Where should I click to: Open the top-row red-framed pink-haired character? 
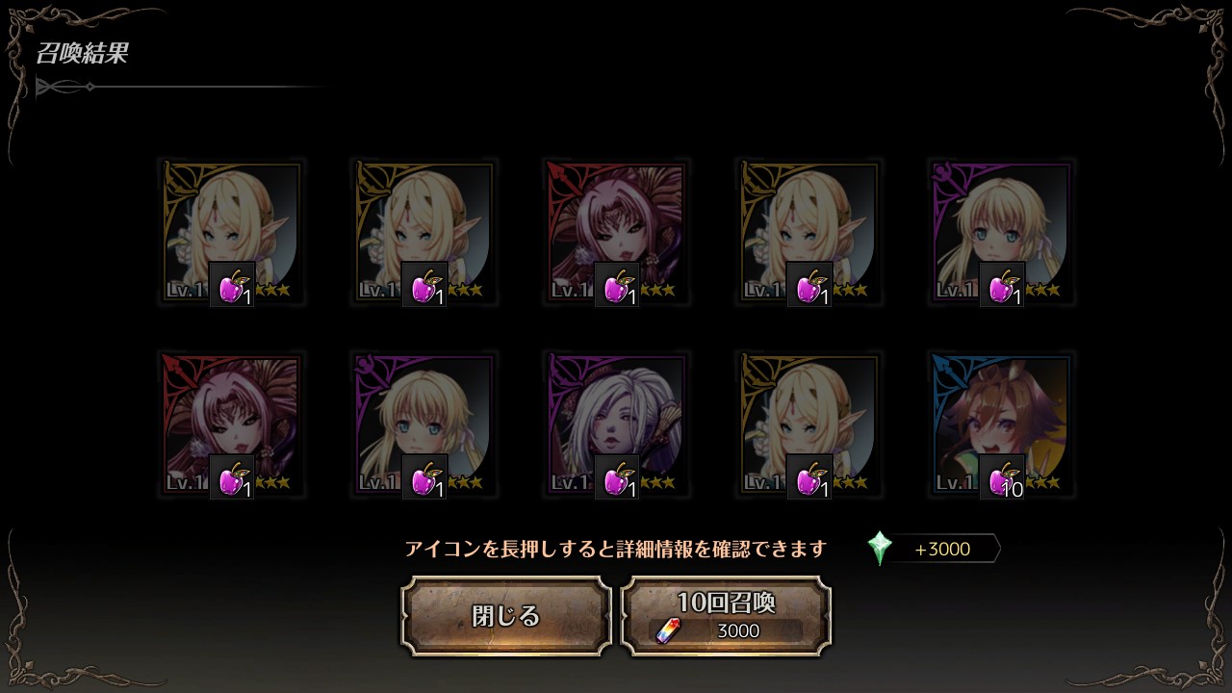pyautogui.click(x=616, y=231)
